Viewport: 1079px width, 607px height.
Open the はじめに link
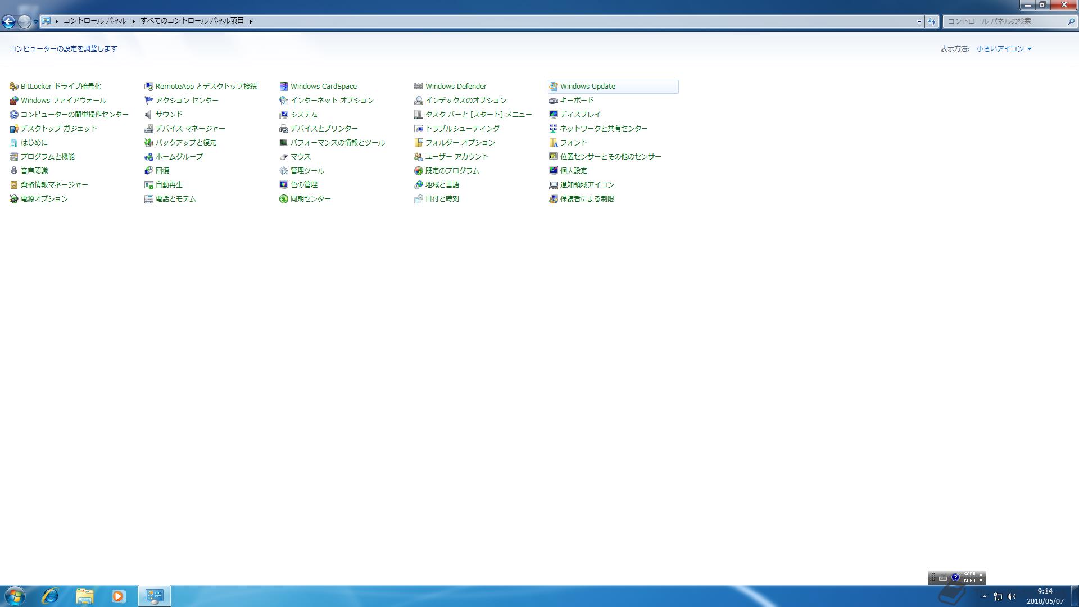click(x=34, y=143)
